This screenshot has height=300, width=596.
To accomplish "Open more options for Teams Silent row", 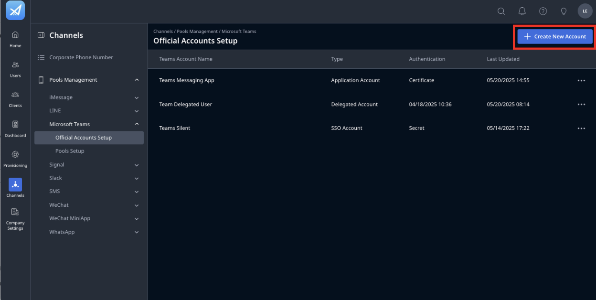I will (x=581, y=129).
